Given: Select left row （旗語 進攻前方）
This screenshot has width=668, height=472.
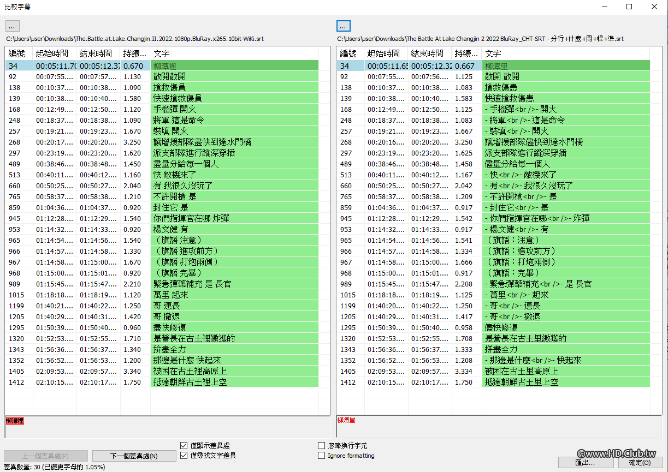Looking at the screenshot, I should pyautogui.click(x=162, y=251).
